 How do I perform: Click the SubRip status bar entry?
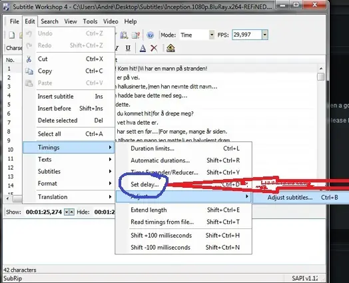pos(13,278)
